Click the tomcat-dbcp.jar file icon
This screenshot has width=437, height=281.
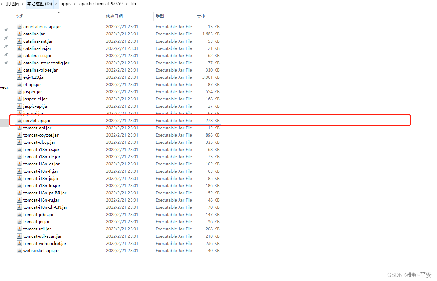(19, 142)
